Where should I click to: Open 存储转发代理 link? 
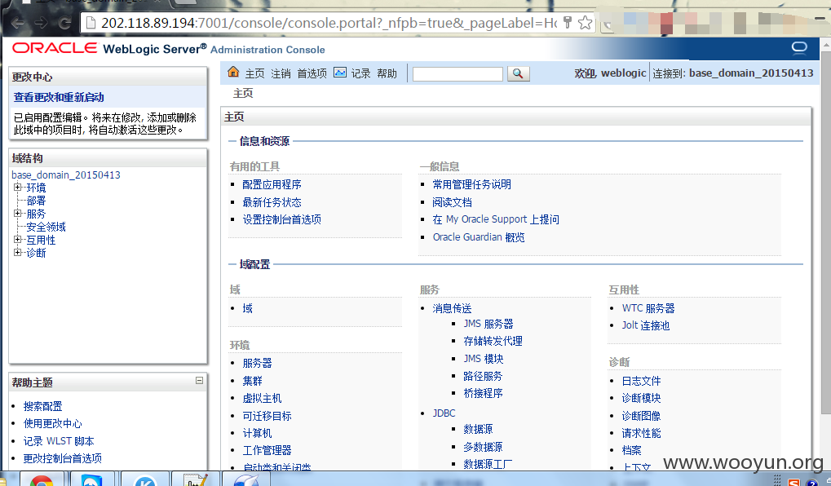[493, 342]
